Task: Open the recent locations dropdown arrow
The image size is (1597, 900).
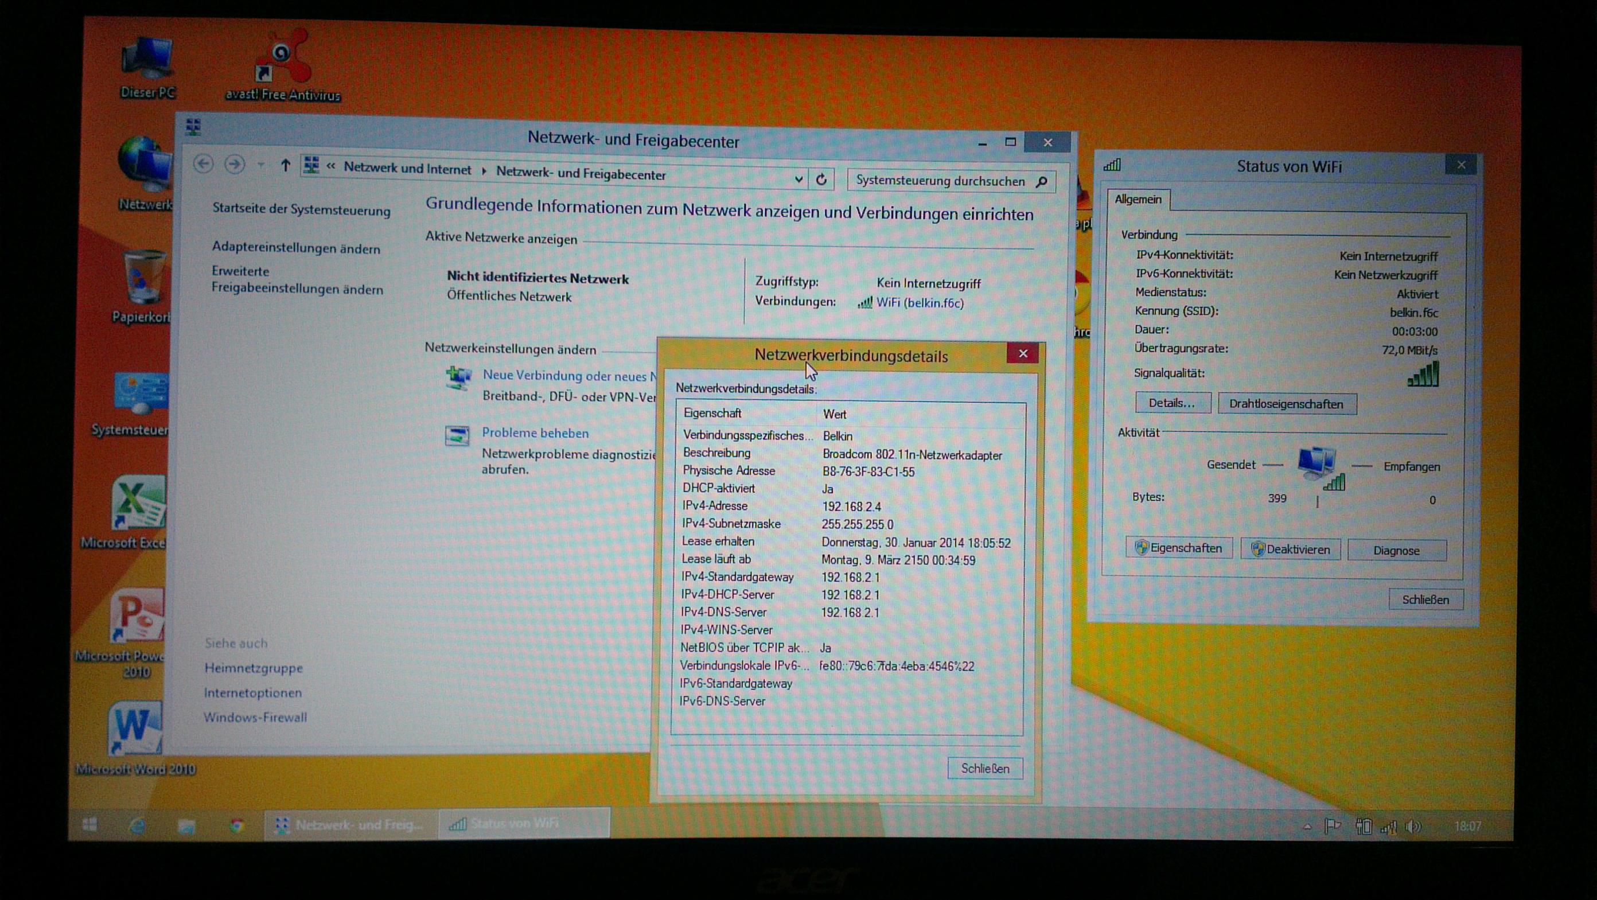Action: (x=261, y=165)
